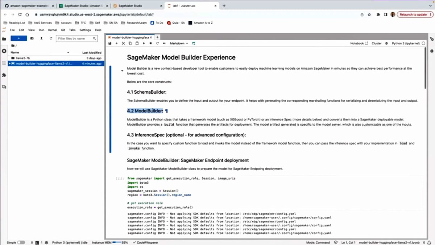
Task: Open the Research/Learn bookmark folder
Action: pyautogui.click(x=134, y=23)
